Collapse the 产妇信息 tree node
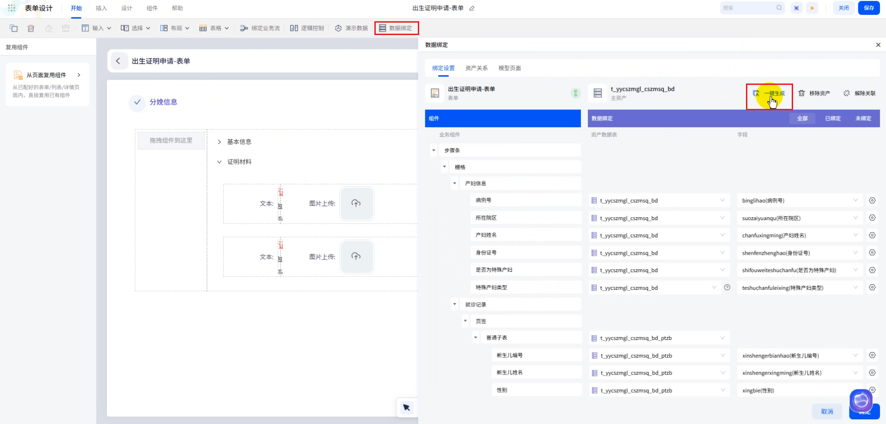 pyautogui.click(x=455, y=183)
